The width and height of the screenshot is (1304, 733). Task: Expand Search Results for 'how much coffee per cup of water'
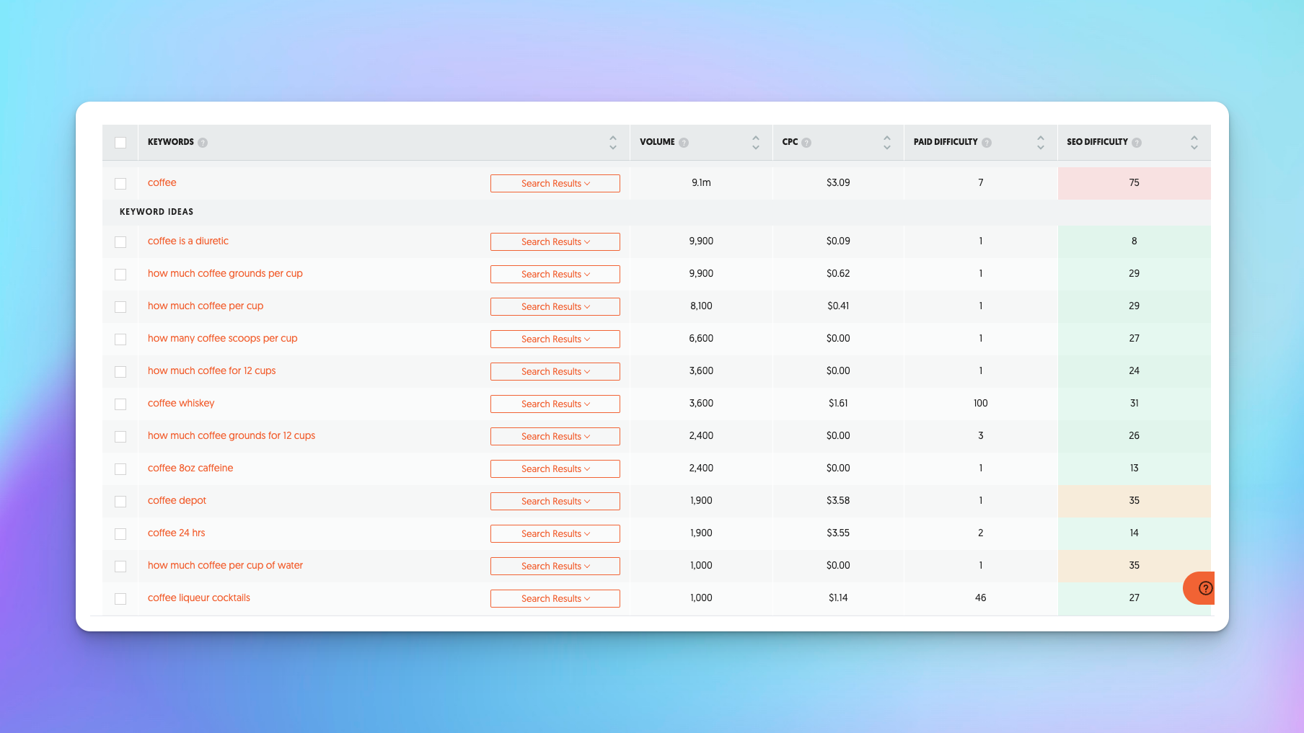point(555,567)
